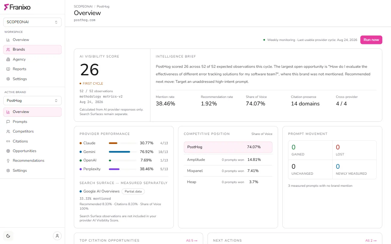
Task: Select the Mixpanel competitor row
Action: click(228, 171)
